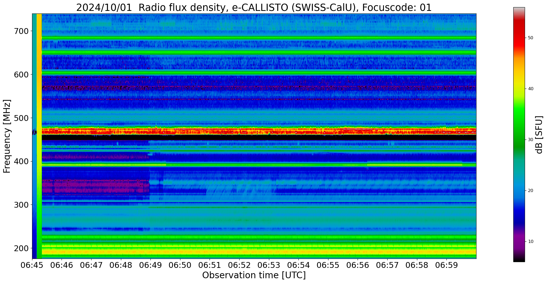Image resolution: width=547 pixels, height=283 pixels.
Task: Click the 06:56 time tick label
Action: pyautogui.click(x=358, y=265)
